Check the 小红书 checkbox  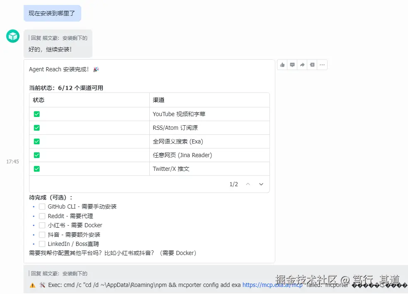(x=42, y=224)
